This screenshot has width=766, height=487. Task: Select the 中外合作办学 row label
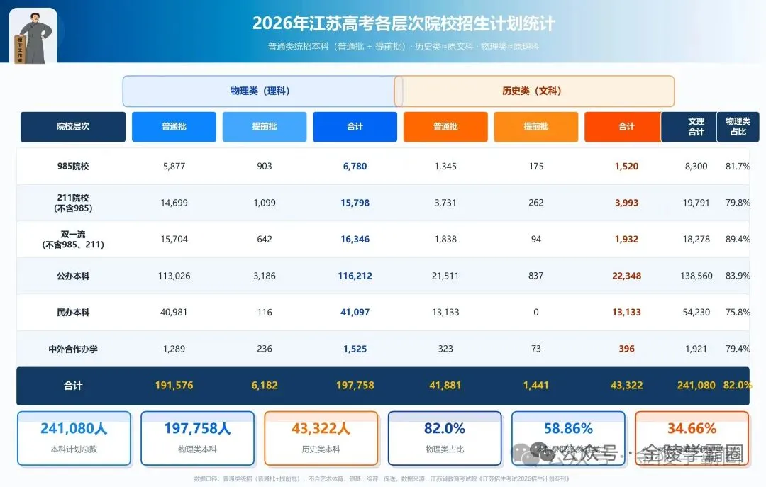[73, 349]
